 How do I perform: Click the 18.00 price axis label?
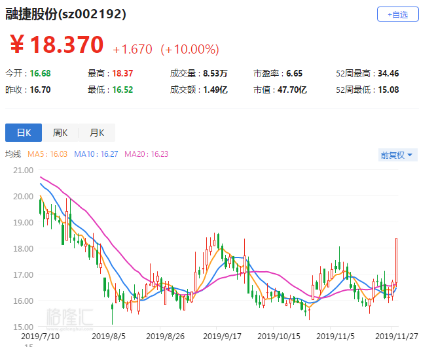23,248
